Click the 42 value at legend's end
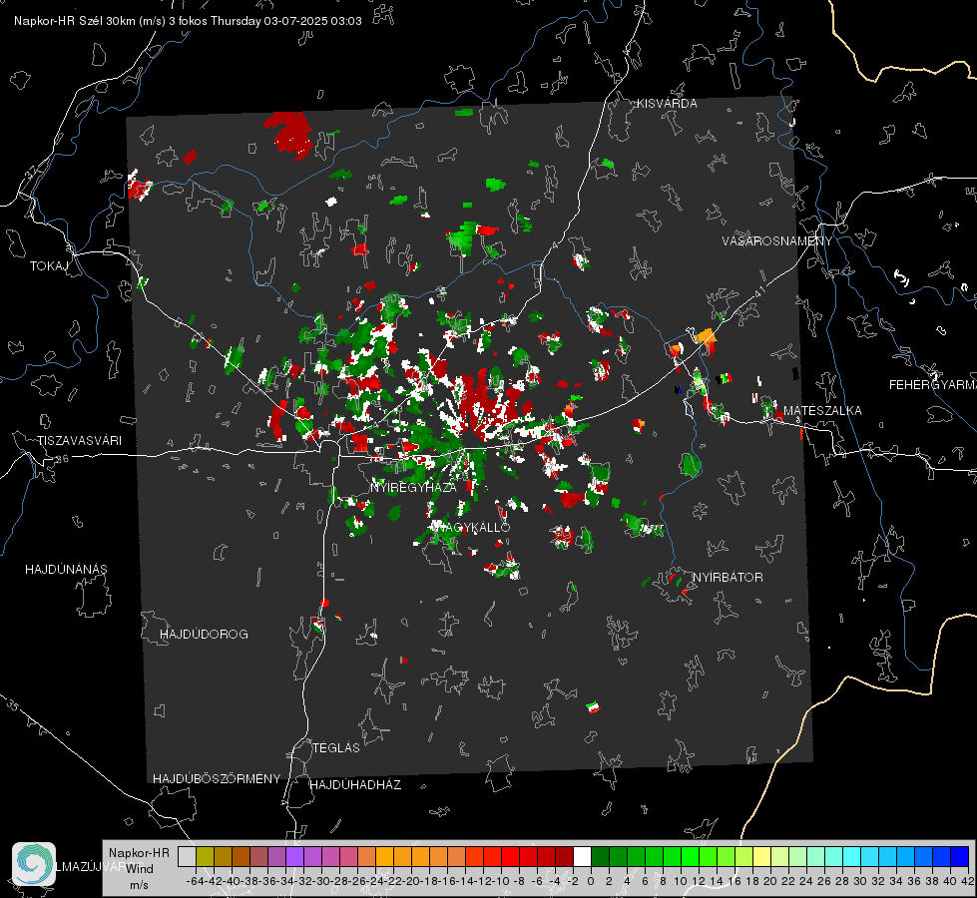This screenshot has width=977, height=898. (968, 881)
